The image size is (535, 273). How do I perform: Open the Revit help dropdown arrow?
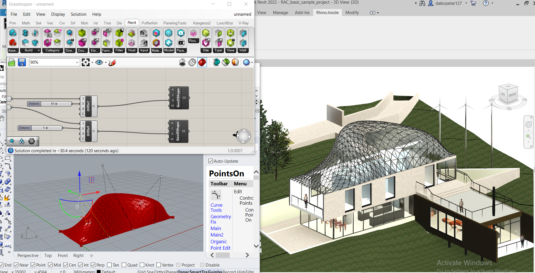[x=492, y=3]
